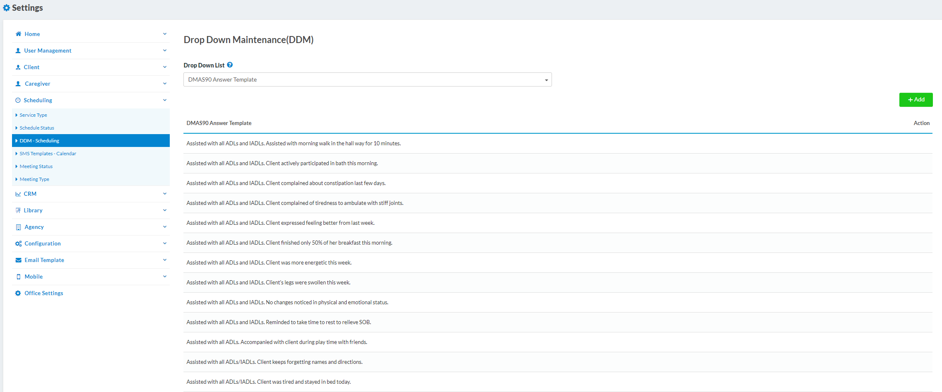The image size is (942, 392).
Task: Click the Agency building icon
Action: pyautogui.click(x=18, y=227)
